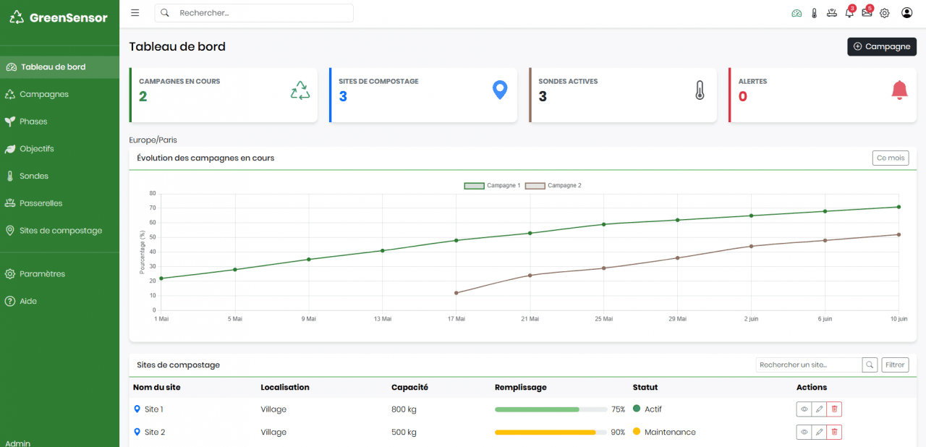Open the Filtrer options for sites
This screenshot has height=447, width=926.
895,365
